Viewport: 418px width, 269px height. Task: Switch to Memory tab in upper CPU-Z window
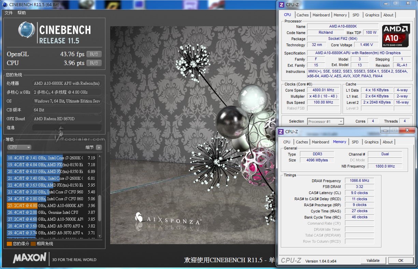coord(340,15)
